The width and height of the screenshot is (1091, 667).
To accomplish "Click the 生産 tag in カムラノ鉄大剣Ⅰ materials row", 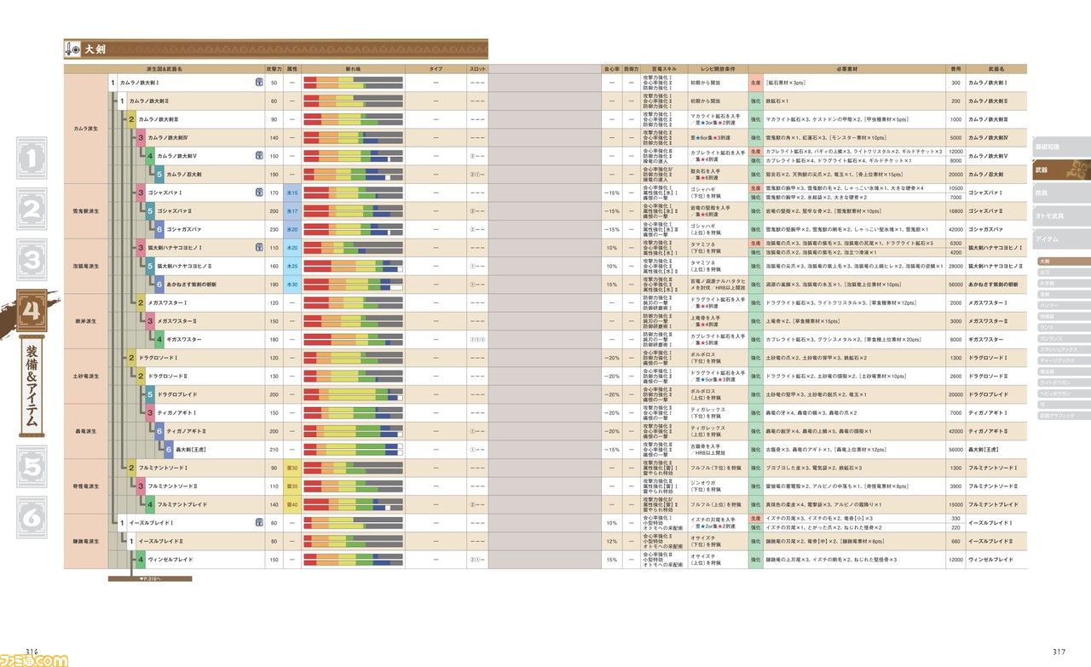I will tap(755, 83).
